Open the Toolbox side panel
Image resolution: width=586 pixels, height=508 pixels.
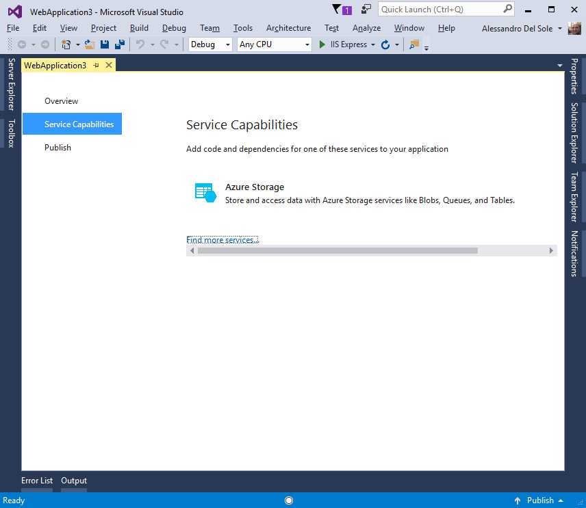click(12, 133)
